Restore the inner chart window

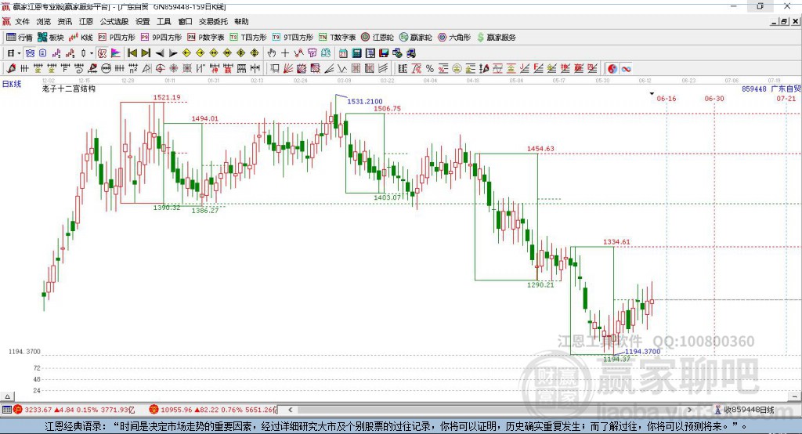(x=784, y=21)
